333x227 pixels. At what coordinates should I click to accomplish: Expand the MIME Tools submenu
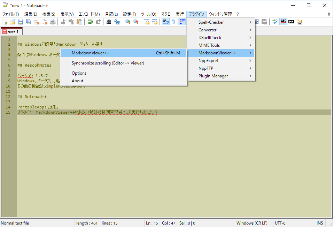tap(221, 45)
